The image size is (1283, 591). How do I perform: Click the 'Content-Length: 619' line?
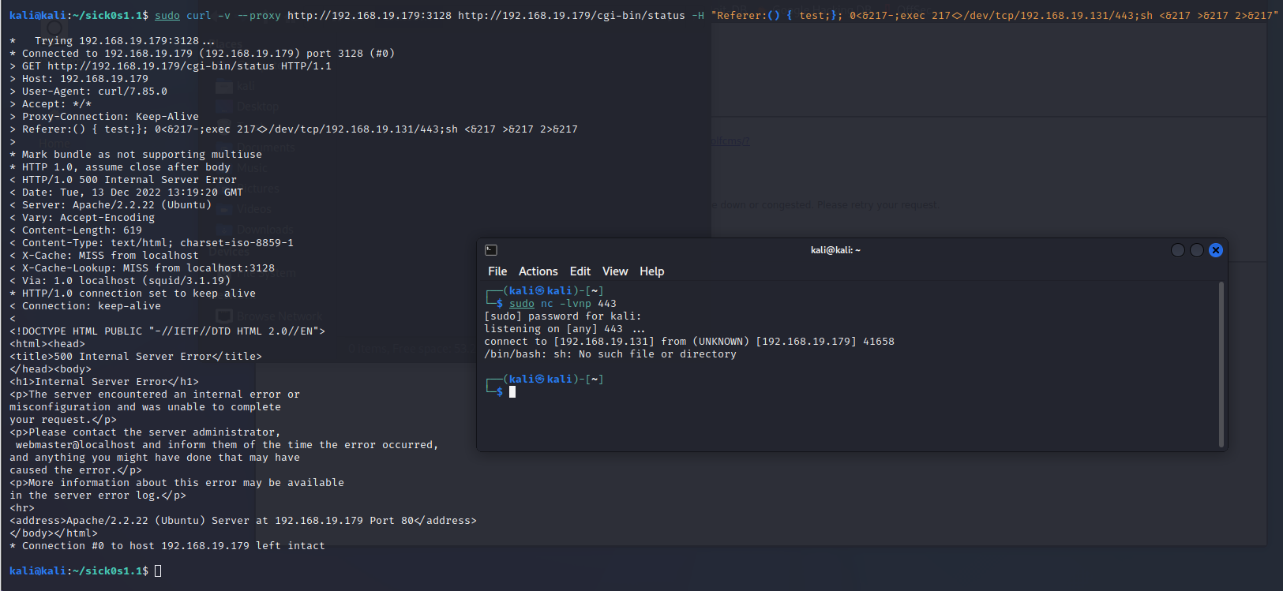76,230
